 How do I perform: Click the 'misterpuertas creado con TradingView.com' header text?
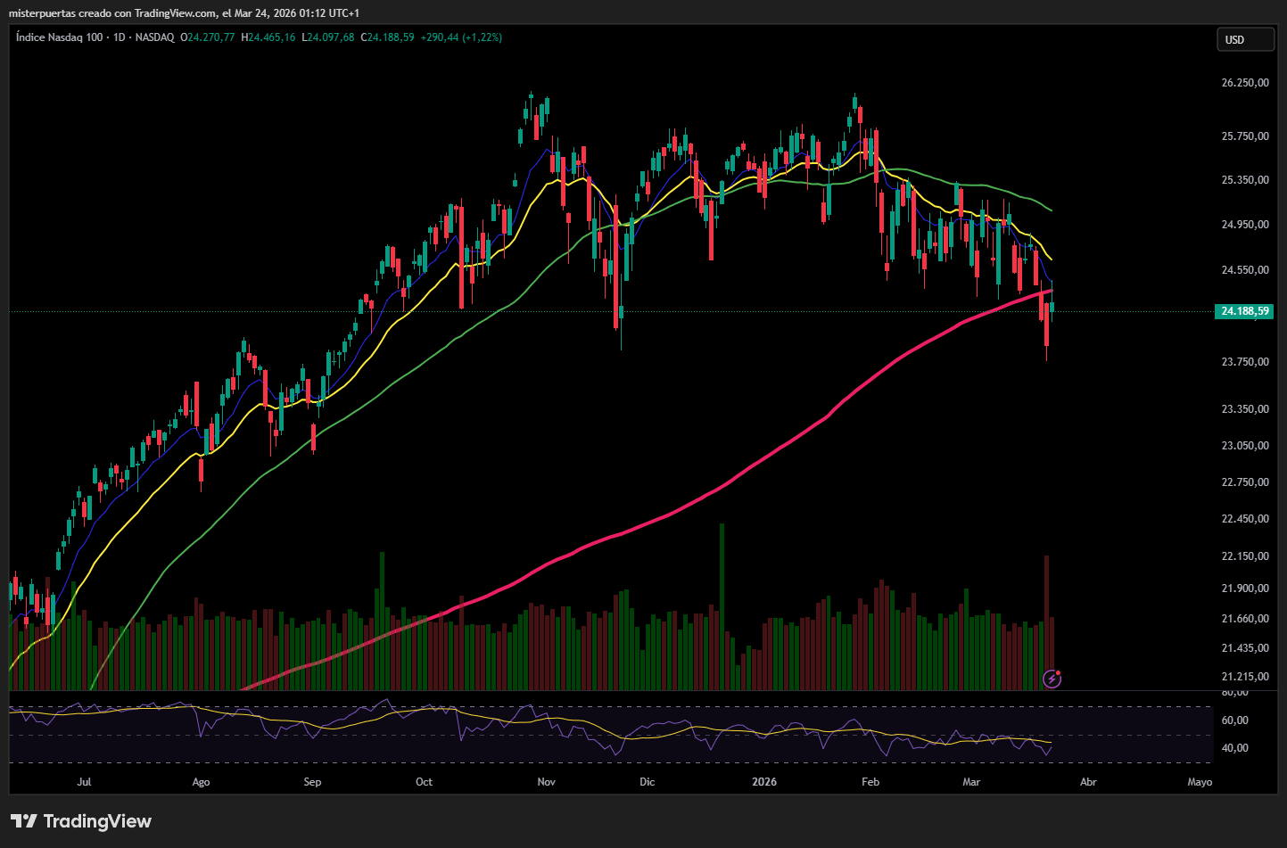coord(113,13)
